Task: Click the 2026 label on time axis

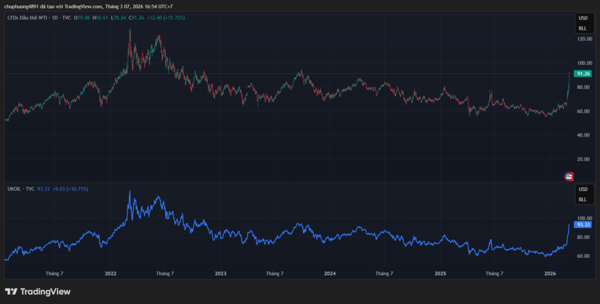Action: coord(550,273)
